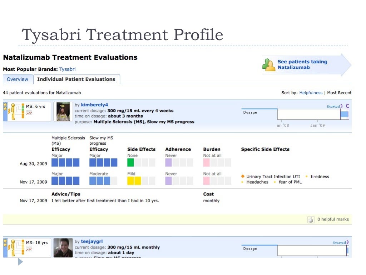Click the 44 patient evaluations count text
Viewport: 366px width, 275px height.
[x=42, y=93]
